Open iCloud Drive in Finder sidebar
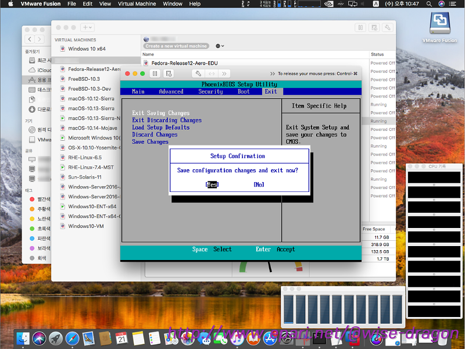465x349 pixels. [40, 70]
